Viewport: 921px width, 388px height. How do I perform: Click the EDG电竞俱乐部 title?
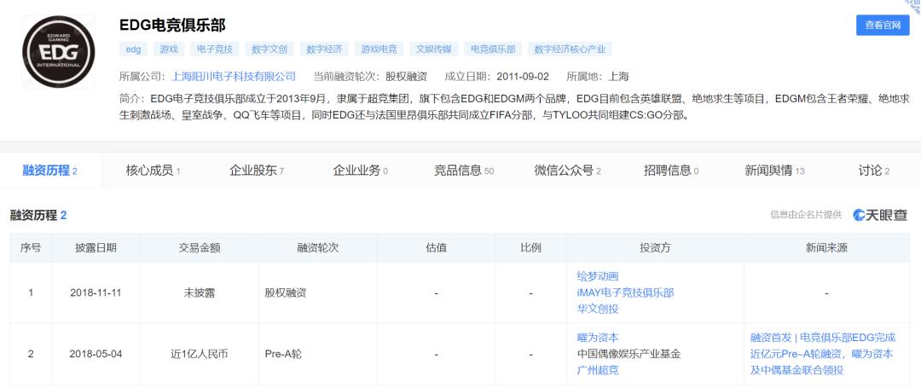(x=172, y=26)
